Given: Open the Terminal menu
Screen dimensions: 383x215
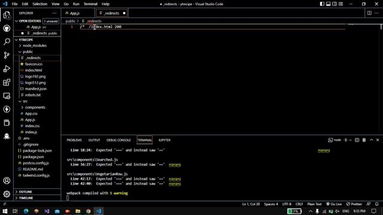Looking at the screenshot, I should tap(90, 4).
